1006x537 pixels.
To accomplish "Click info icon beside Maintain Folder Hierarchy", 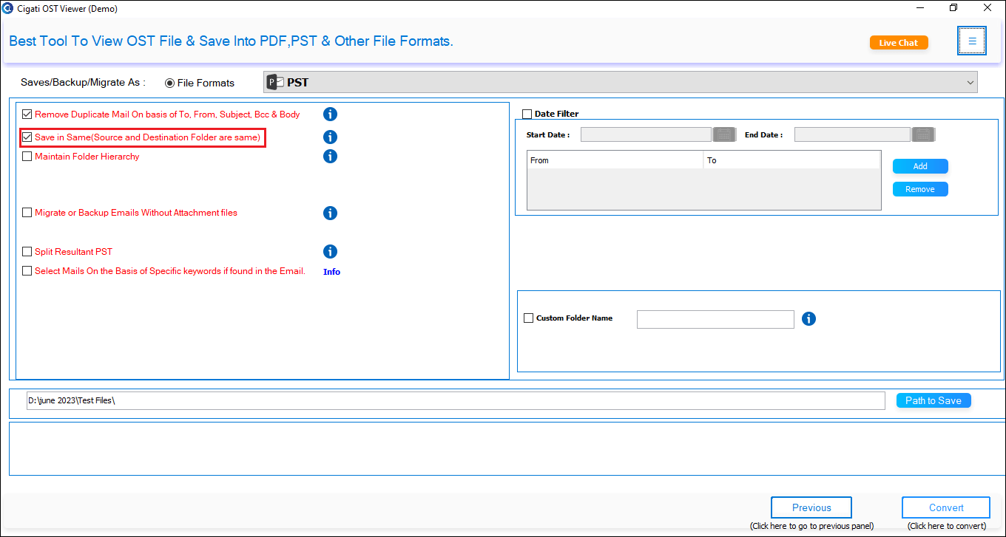I will [331, 156].
